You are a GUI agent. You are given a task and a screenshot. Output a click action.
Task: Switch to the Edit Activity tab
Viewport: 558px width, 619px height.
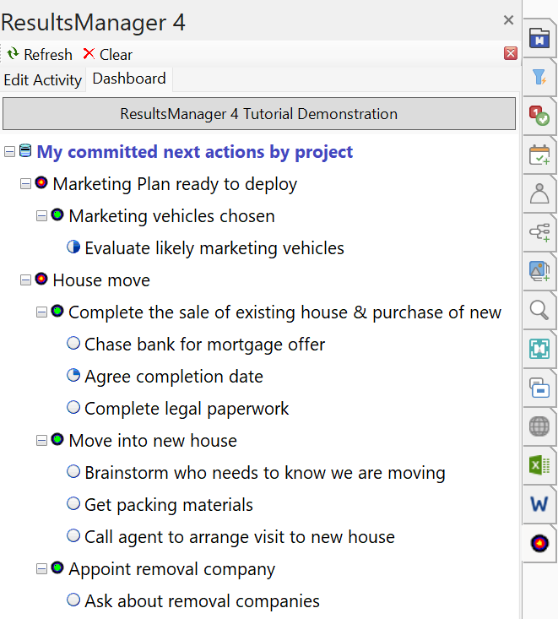point(42,79)
